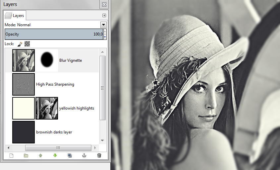Select Blur Vignette layer thumbnail

pos(24,60)
